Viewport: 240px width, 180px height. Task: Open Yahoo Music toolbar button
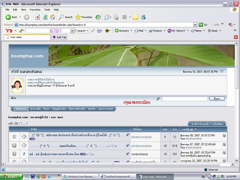213,31
